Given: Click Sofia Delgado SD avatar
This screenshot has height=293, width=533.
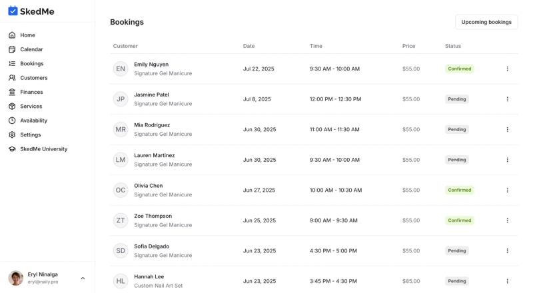Looking at the screenshot, I should tap(121, 251).
